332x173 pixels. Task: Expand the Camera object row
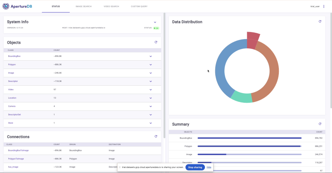150,106
